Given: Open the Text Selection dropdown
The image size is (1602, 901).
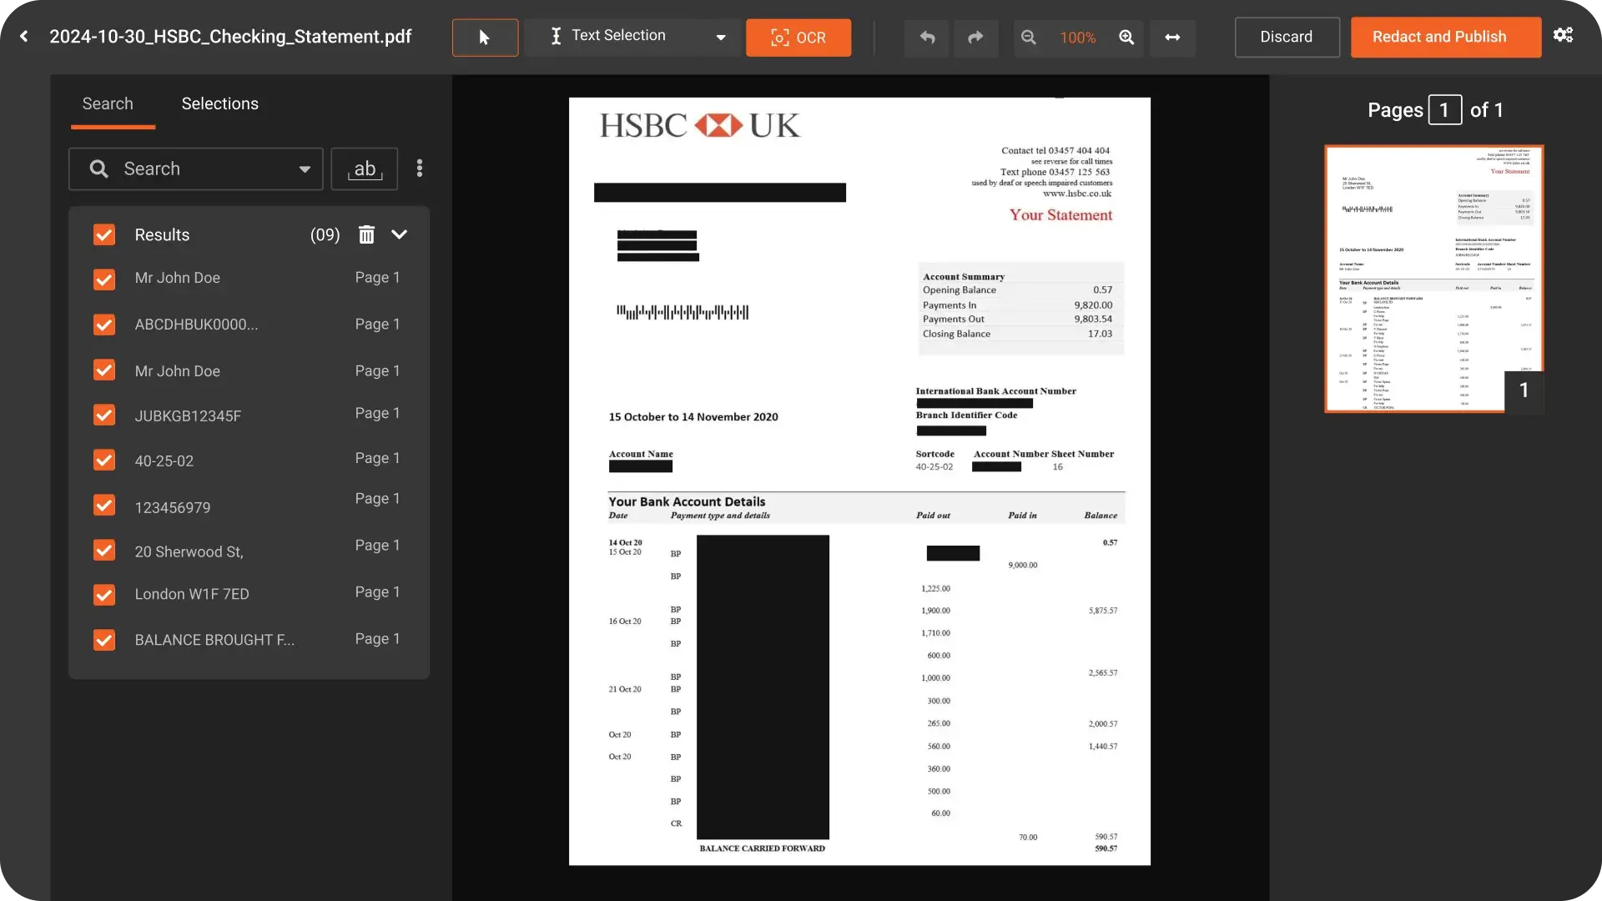Looking at the screenshot, I should click(x=721, y=38).
